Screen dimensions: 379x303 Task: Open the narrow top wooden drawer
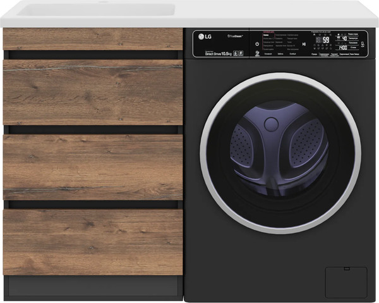(x=92, y=39)
